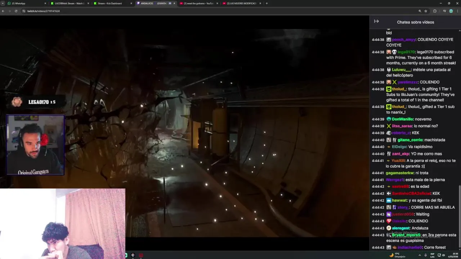Screen dimensions: 461x259
Task: Open the red app icon in taskbar
Action: (141, 255)
